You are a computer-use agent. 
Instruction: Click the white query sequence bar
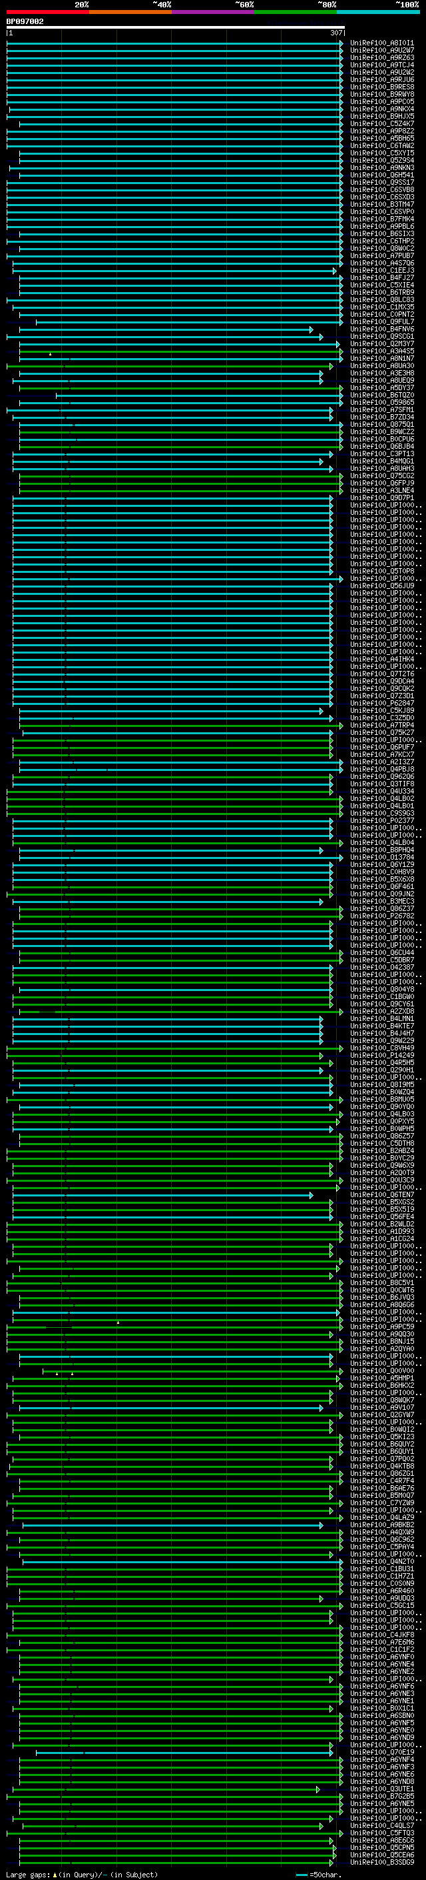tap(176, 27)
